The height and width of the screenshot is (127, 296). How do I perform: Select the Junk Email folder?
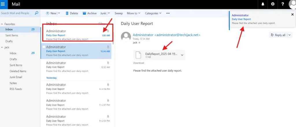[x=16, y=77]
